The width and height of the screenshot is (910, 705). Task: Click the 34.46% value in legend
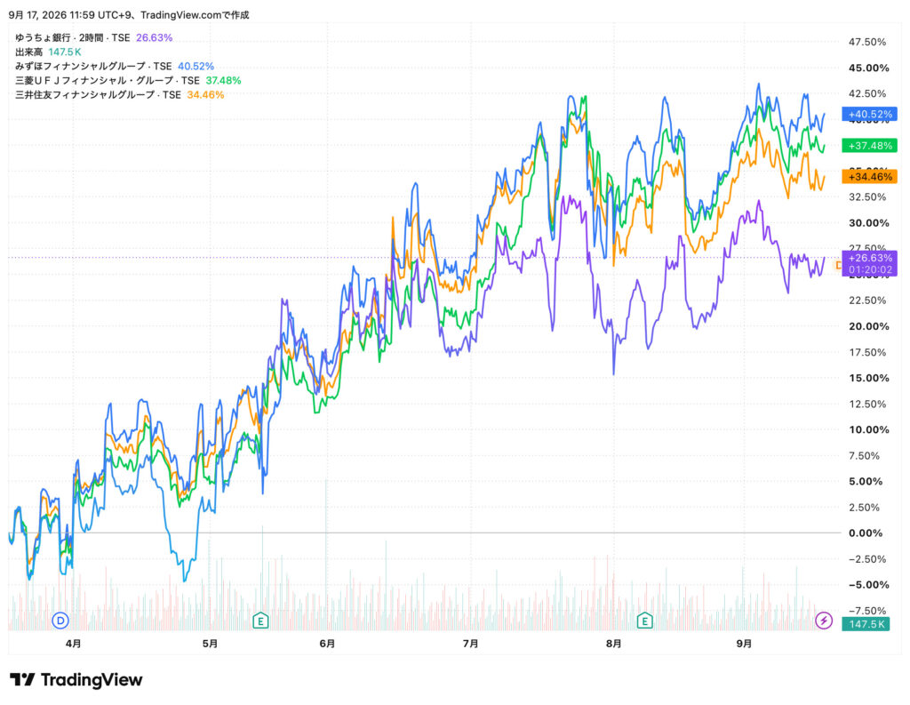click(x=205, y=94)
